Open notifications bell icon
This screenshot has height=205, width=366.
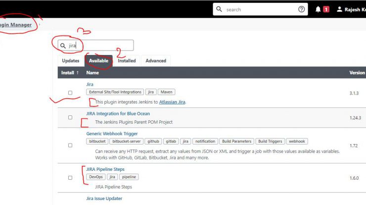(318, 9)
